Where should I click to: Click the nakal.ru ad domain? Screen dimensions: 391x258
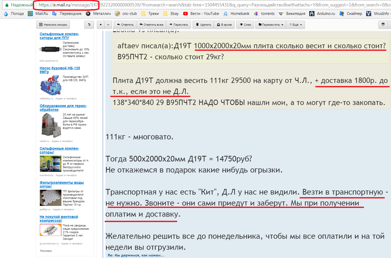(44, 141)
